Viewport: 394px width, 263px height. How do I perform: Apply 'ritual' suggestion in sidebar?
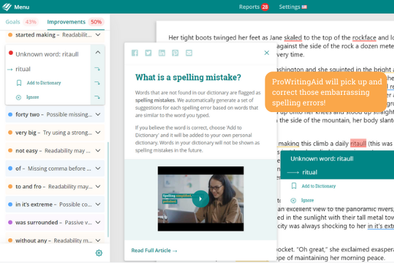23,69
